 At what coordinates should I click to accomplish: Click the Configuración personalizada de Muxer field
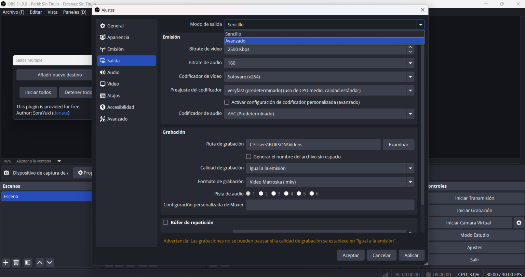pos(330,205)
